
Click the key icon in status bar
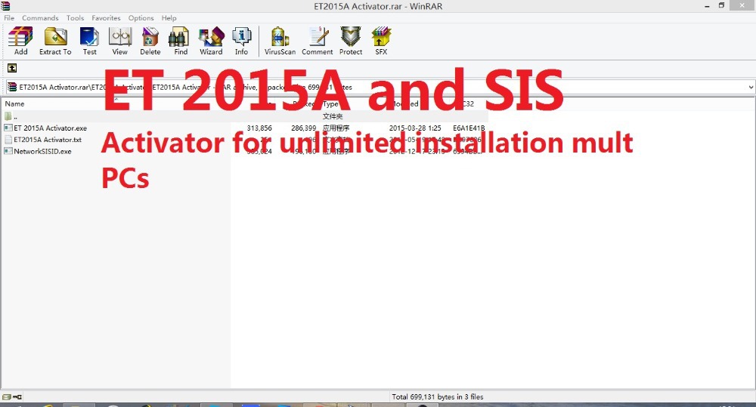coord(17,397)
